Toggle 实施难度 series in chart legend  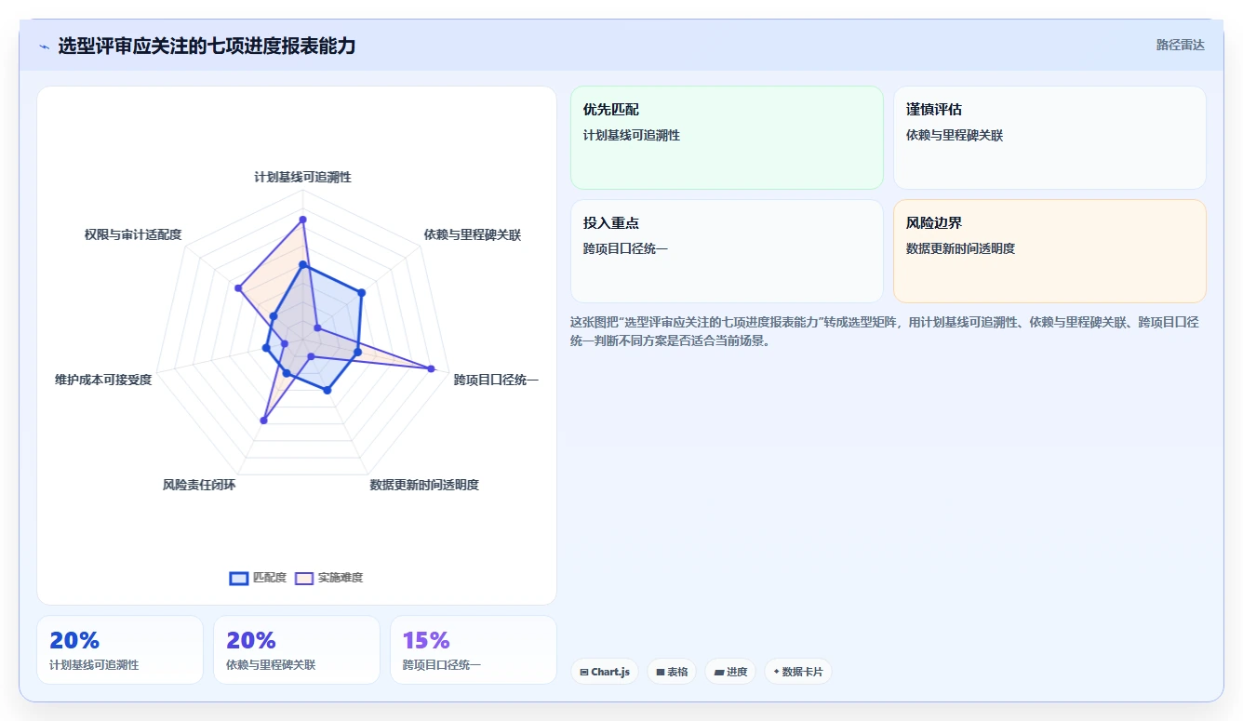click(x=328, y=578)
